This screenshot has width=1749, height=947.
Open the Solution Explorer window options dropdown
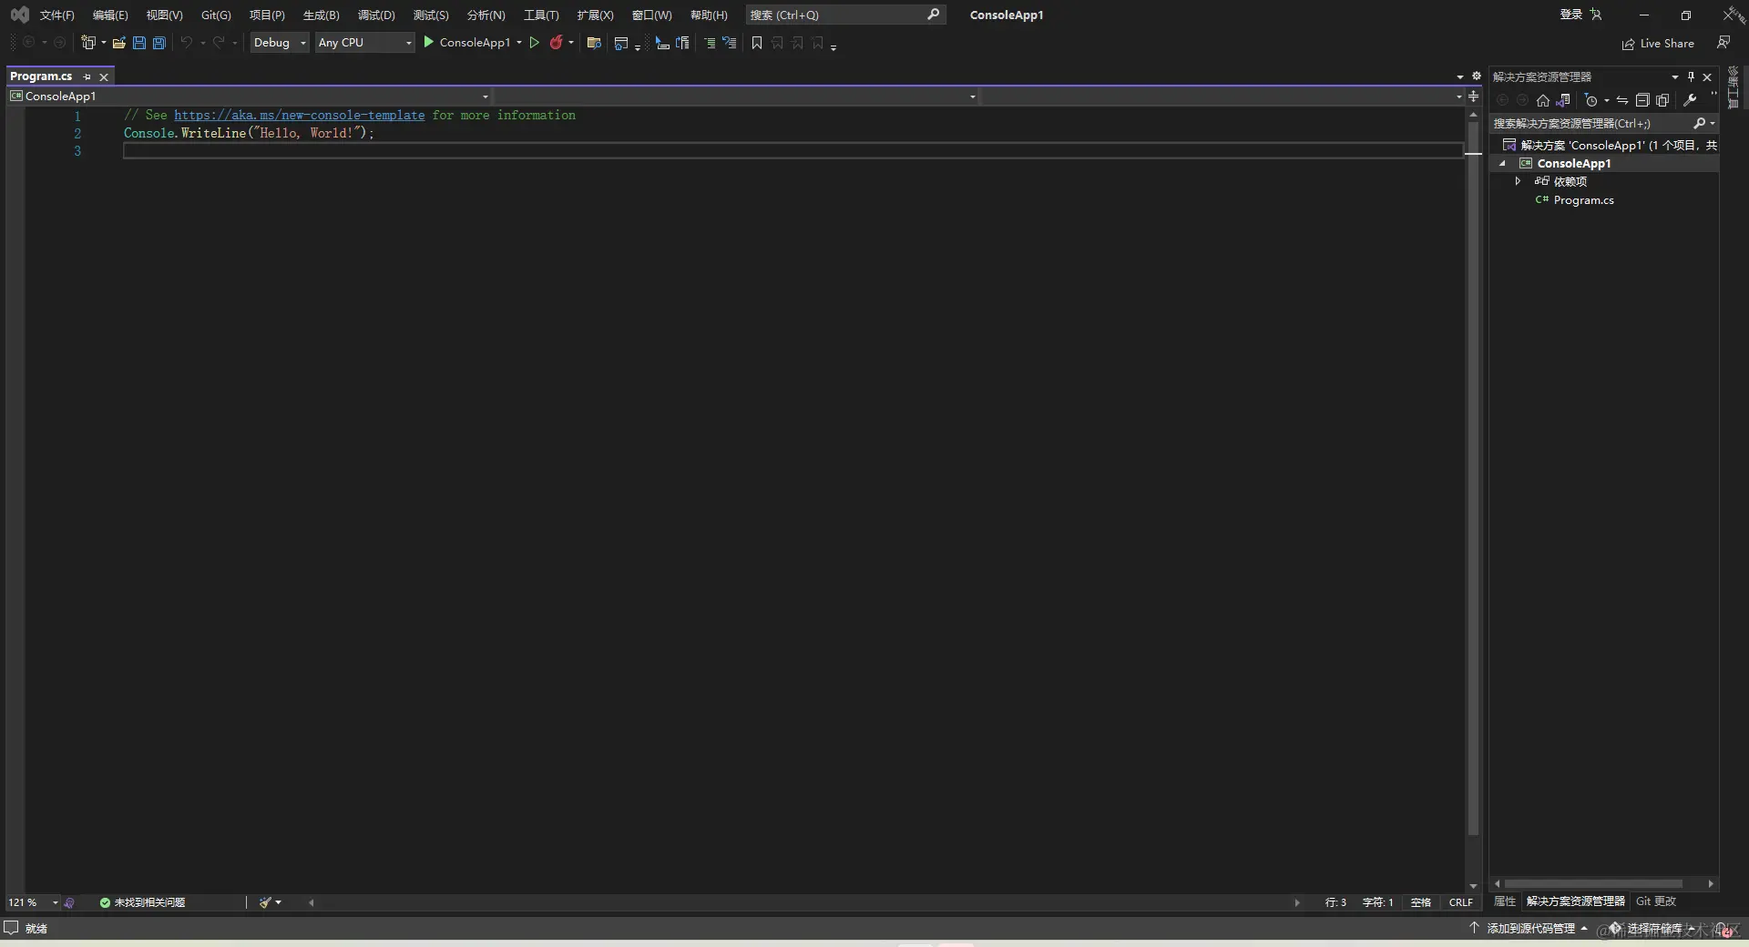point(1674,76)
